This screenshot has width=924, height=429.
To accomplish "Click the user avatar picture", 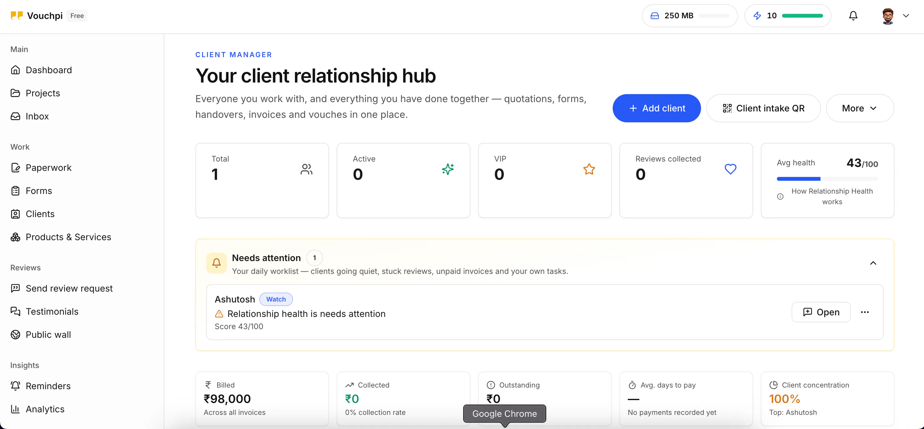I will click(x=888, y=16).
